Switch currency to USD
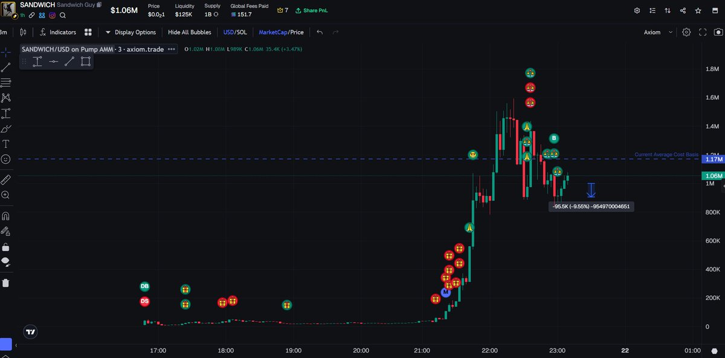Image resolution: width=725 pixels, height=358 pixels. [x=228, y=32]
